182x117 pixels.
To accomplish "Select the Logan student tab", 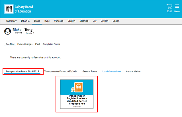I will (116, 21).
